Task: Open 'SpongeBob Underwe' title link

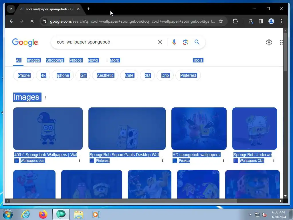Action: pyautogui.click(x=254, y=155)
